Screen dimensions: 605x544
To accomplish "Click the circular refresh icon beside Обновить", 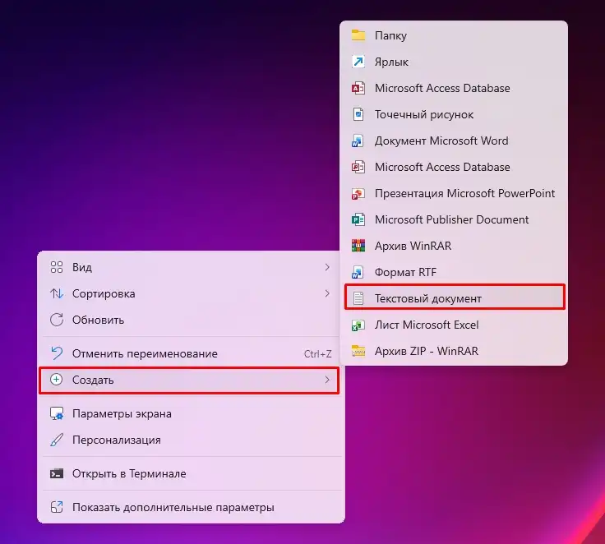I will point(57,320).
